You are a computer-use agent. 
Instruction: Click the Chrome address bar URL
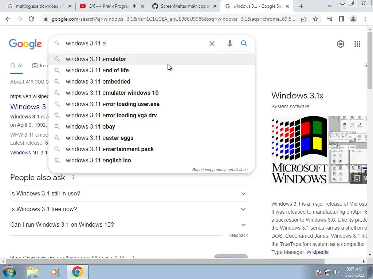(173, 19)
